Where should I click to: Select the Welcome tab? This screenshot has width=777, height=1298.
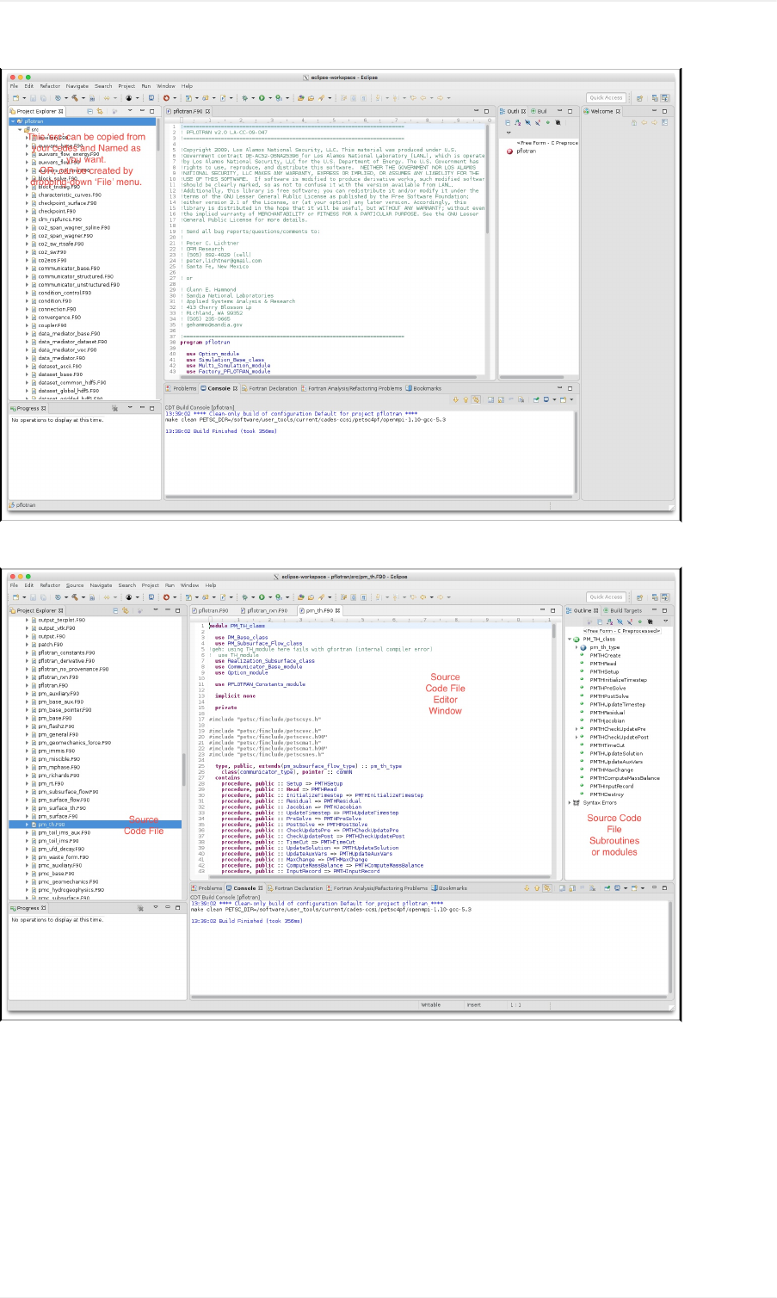pyautogui.click(x=601, y=111)
